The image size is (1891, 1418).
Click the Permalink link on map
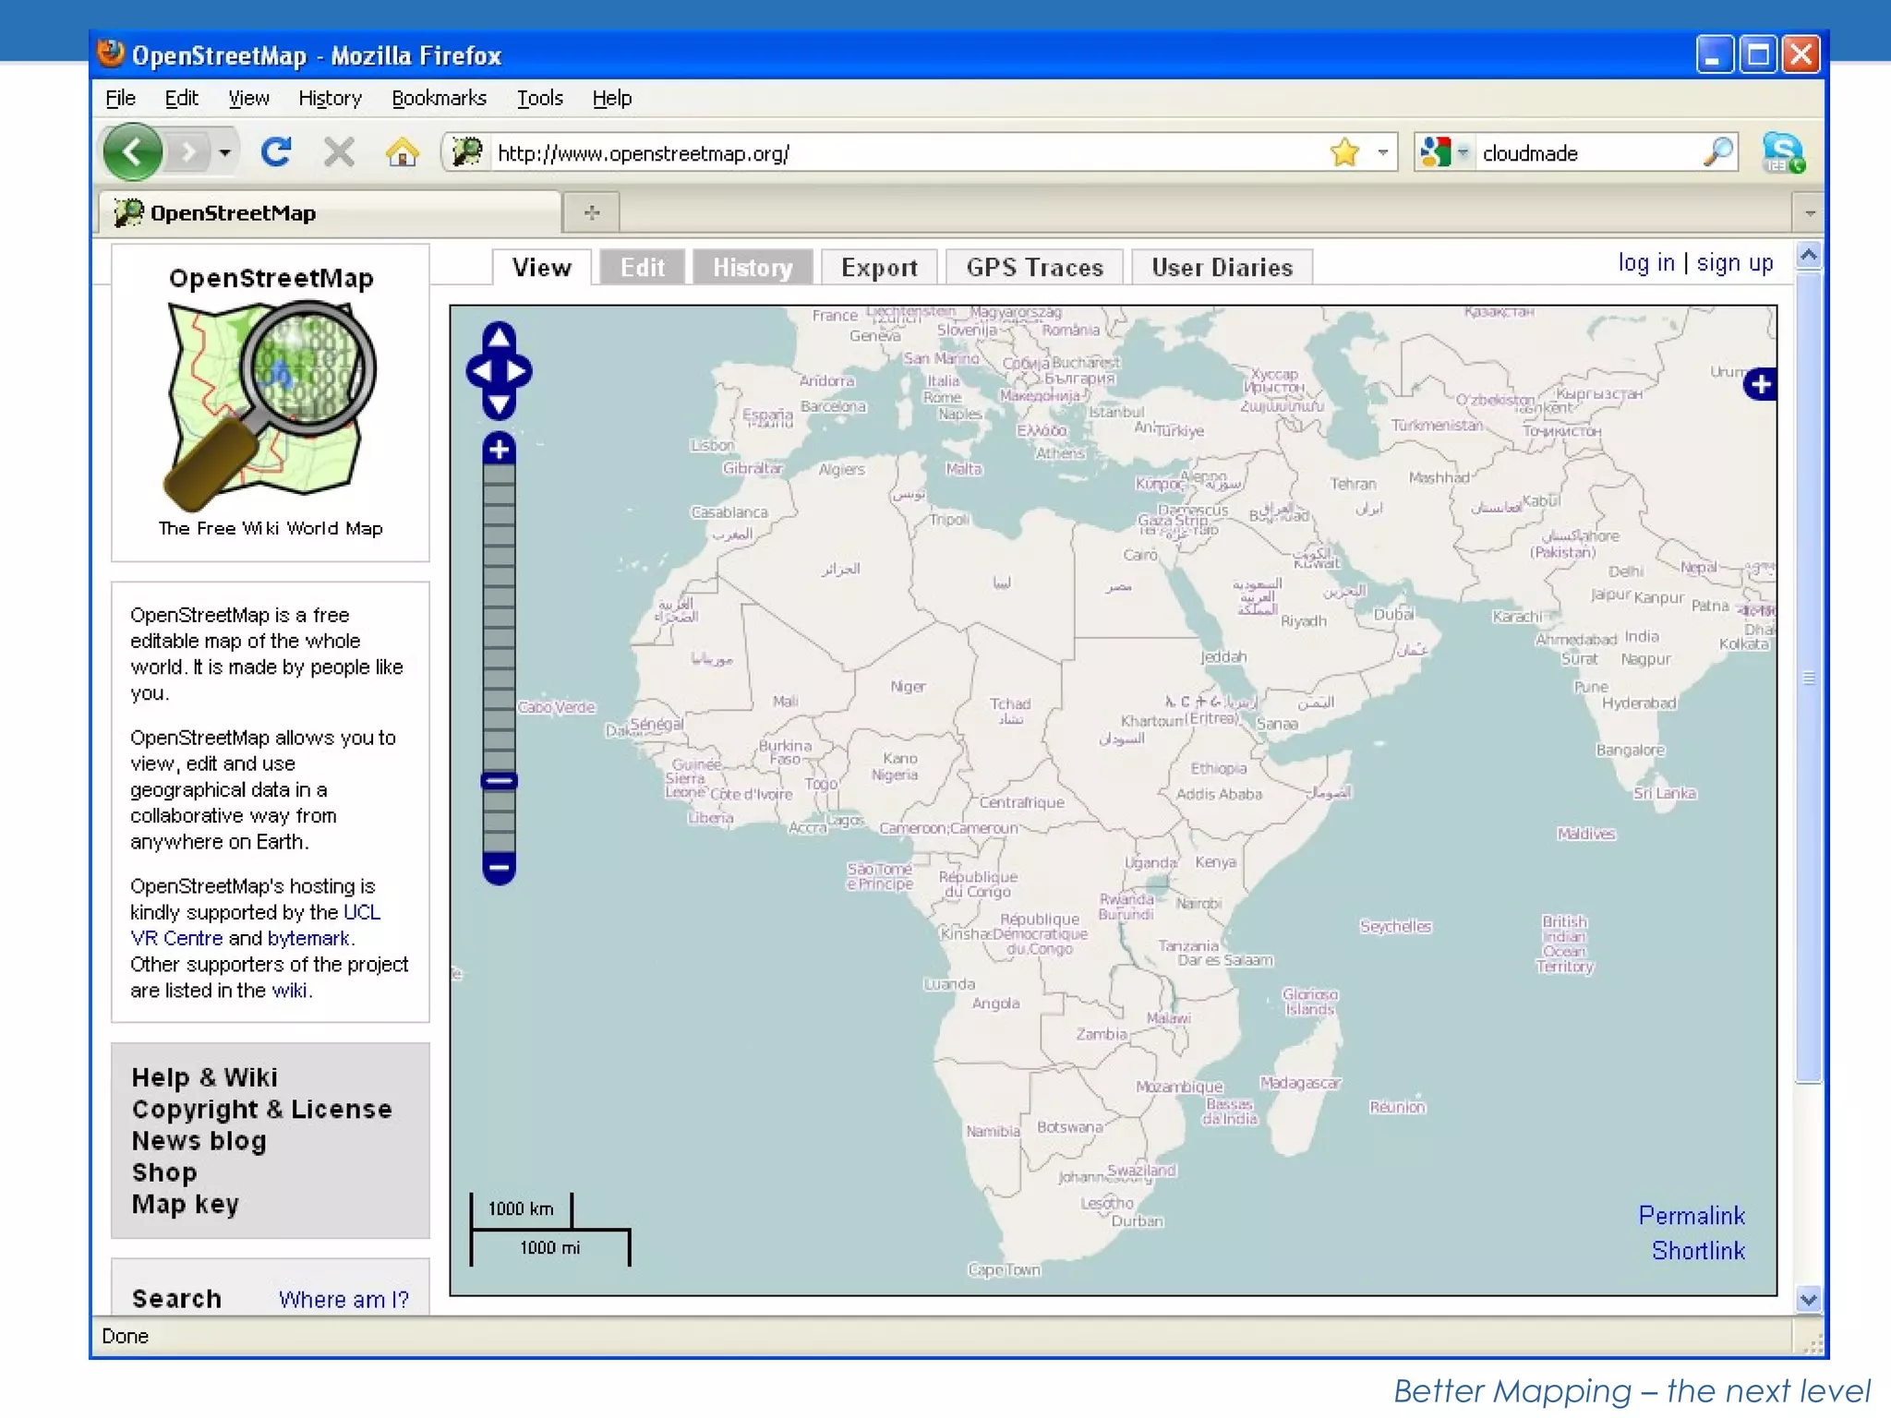click(1692, 1215)
